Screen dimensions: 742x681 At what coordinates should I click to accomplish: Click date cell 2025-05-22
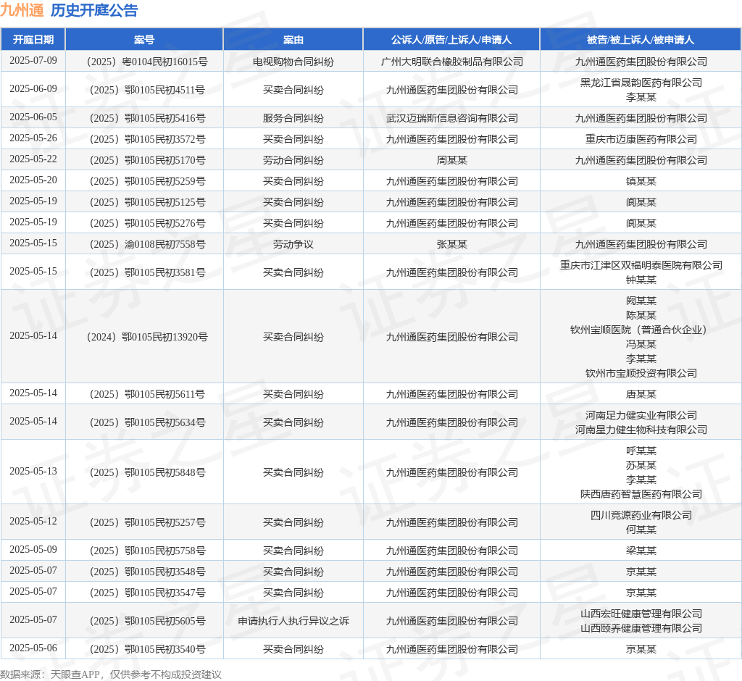coord(33,159)
